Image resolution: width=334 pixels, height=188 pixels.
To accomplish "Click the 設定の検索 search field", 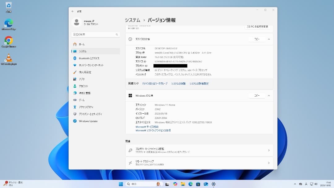I will pos(94,34).
